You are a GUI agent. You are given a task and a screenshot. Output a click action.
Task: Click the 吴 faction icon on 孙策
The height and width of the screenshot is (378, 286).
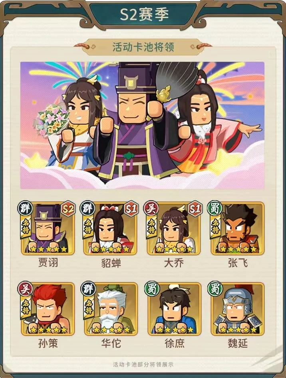(25, 289)
